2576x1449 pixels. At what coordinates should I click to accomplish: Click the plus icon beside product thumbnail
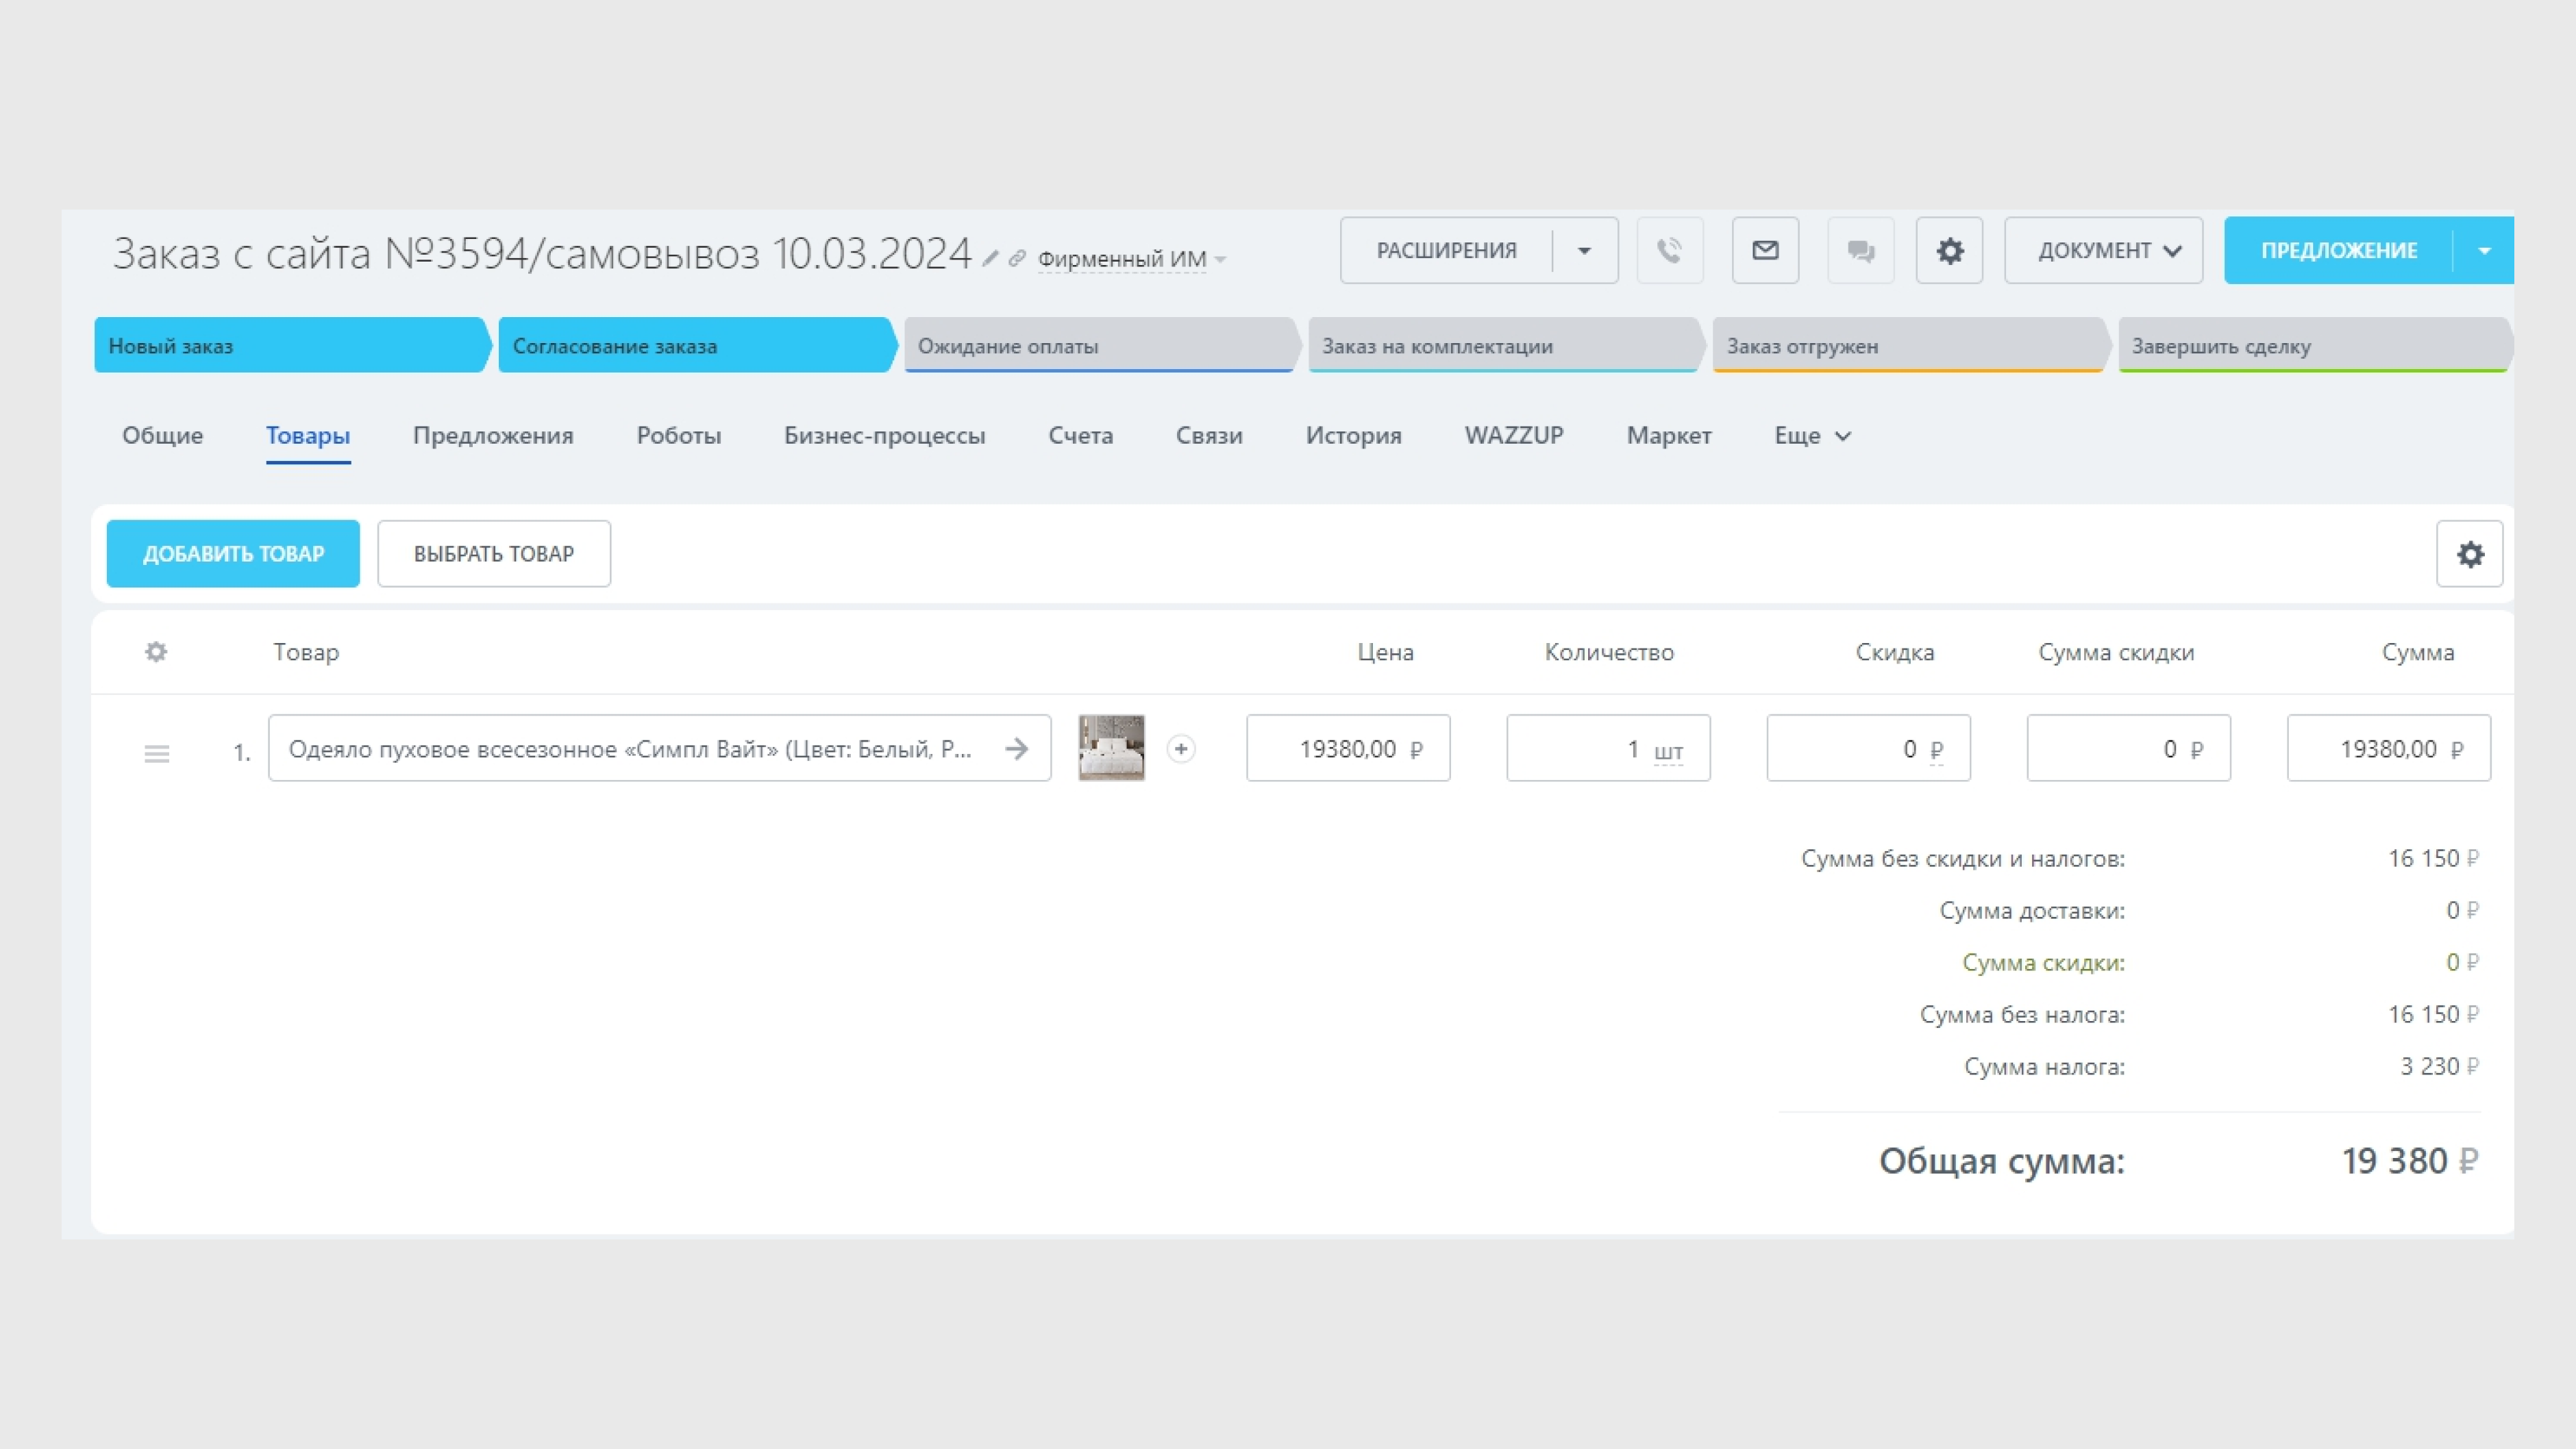[1181, 748]
